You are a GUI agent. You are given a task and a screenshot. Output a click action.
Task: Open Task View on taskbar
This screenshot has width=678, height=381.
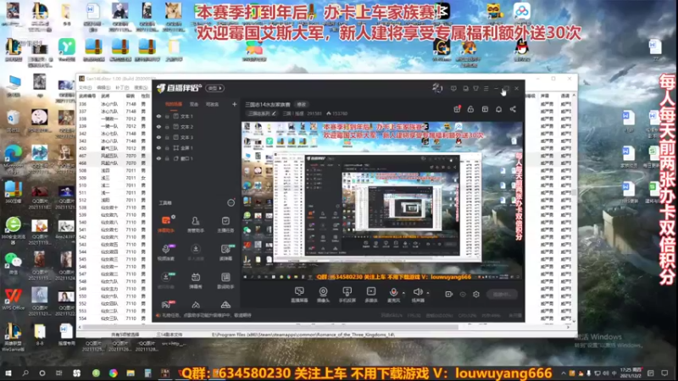pyautogui.click(x=59, y=373)
